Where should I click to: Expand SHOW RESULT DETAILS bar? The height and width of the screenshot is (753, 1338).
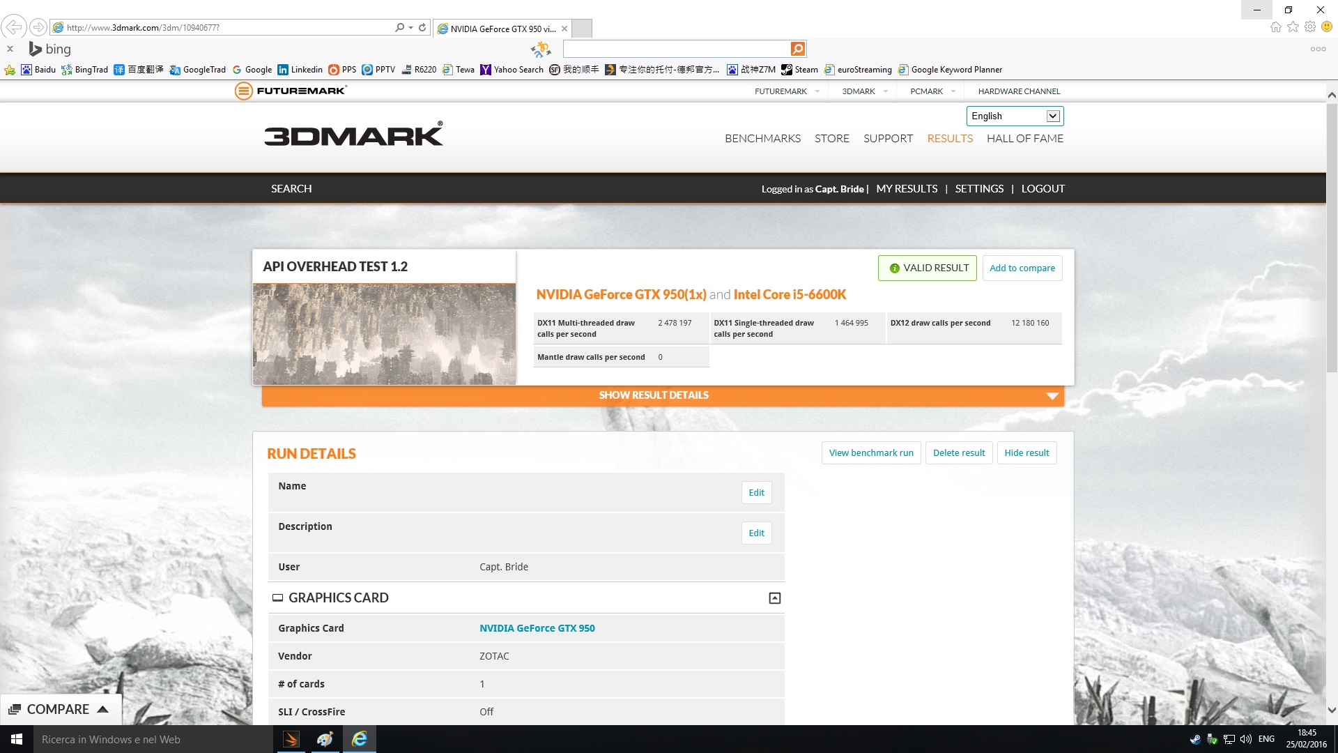[663, 395]
